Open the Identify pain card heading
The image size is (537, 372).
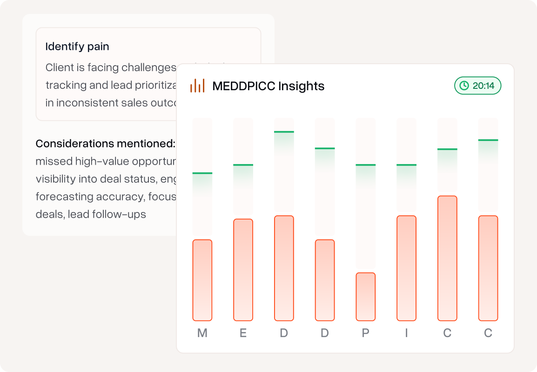click(77, 46)
